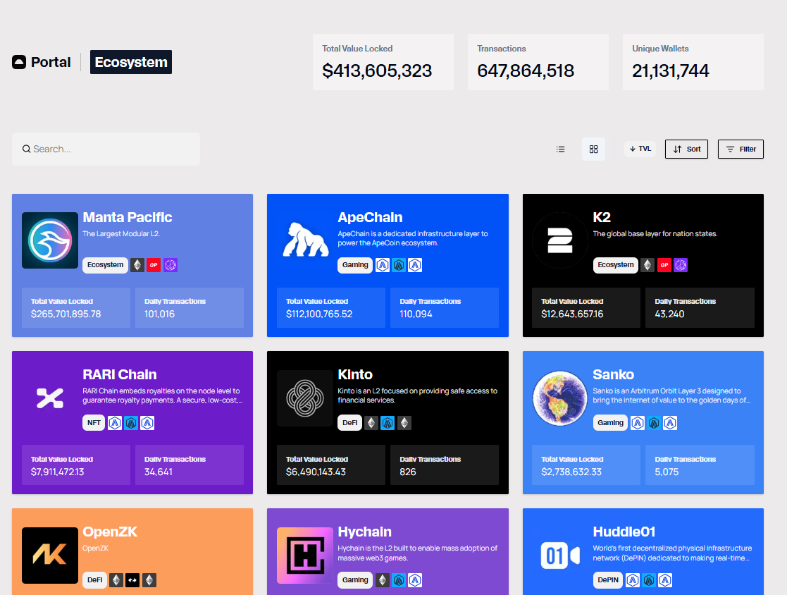Select Gaming tag on ApeChain card

pyautogui.click(x=355, y=265)
